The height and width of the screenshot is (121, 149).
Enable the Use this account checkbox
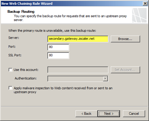10,70
